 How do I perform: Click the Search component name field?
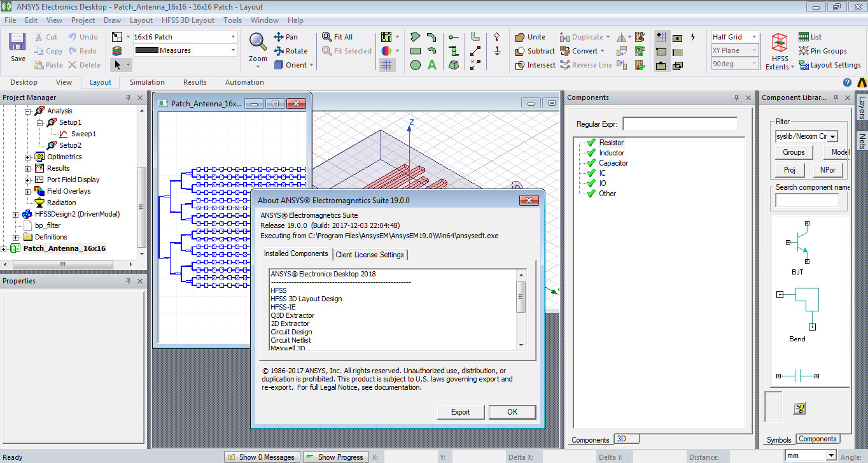(807, 200)
